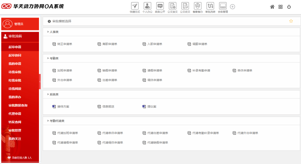Click the speech-bubble 公开 toolbar icon
301x164 pixels.
pyautogui.click(x=160, y=6)
